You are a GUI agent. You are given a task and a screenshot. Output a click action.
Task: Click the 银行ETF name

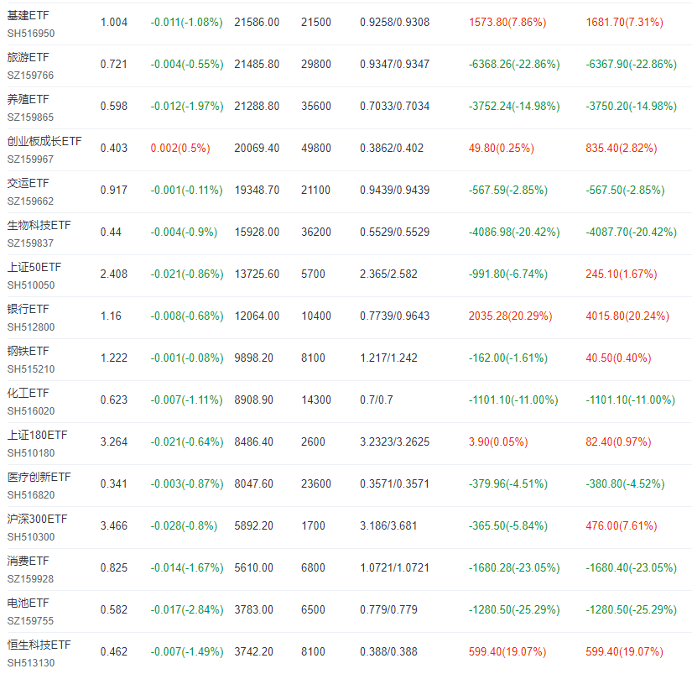click(28, 309)
